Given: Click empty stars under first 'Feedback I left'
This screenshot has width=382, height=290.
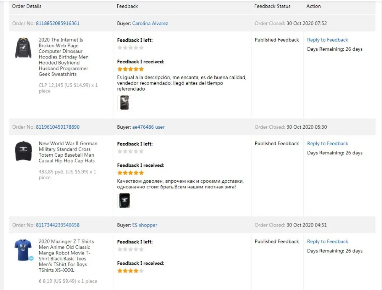Looking at the screenshot, I should (x=130, y=48).
